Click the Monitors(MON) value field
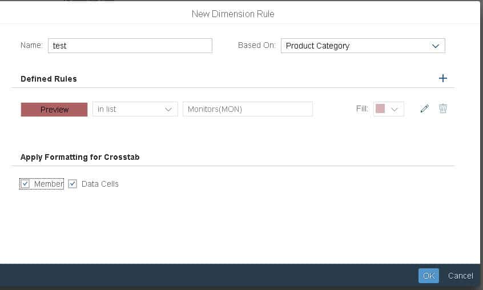This screenshot has height=290, width=483. (x=247, y=110)
